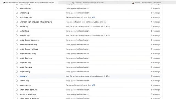This screenshot has height=99, width=176.
Task: Open angellist.svg file
Action: pos(24,35)
